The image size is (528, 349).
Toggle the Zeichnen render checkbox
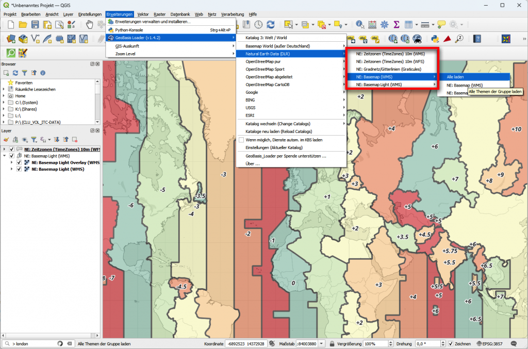click(x=450, y=344)
